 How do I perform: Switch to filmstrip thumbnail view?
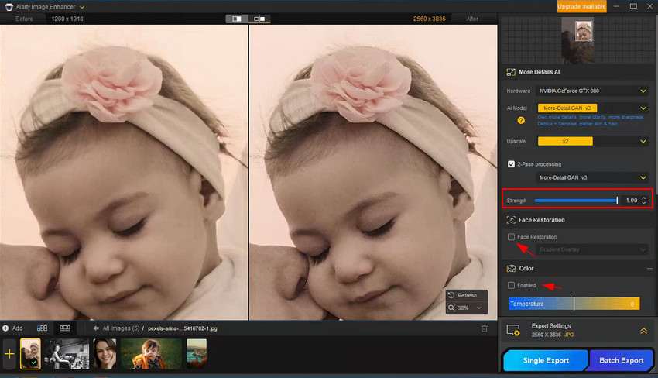point(65,328)
